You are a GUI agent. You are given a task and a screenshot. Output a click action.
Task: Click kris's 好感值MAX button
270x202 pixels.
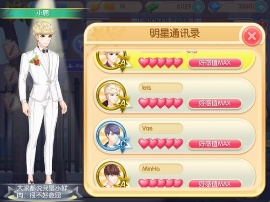coord(215,104)
